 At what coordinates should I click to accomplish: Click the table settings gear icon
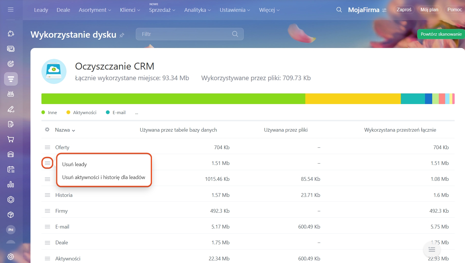click(x=47, y=130)
